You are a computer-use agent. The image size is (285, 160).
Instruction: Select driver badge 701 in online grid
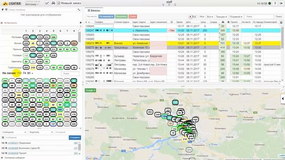[x=60, y=110]
